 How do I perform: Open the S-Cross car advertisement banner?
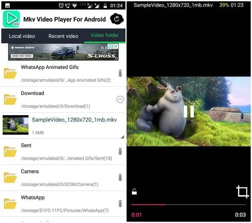(63, 52)
